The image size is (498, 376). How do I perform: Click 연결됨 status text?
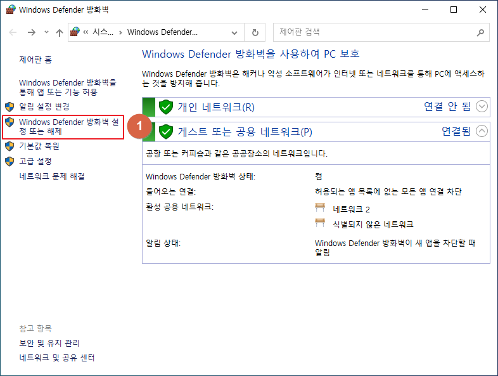point(456,131)
